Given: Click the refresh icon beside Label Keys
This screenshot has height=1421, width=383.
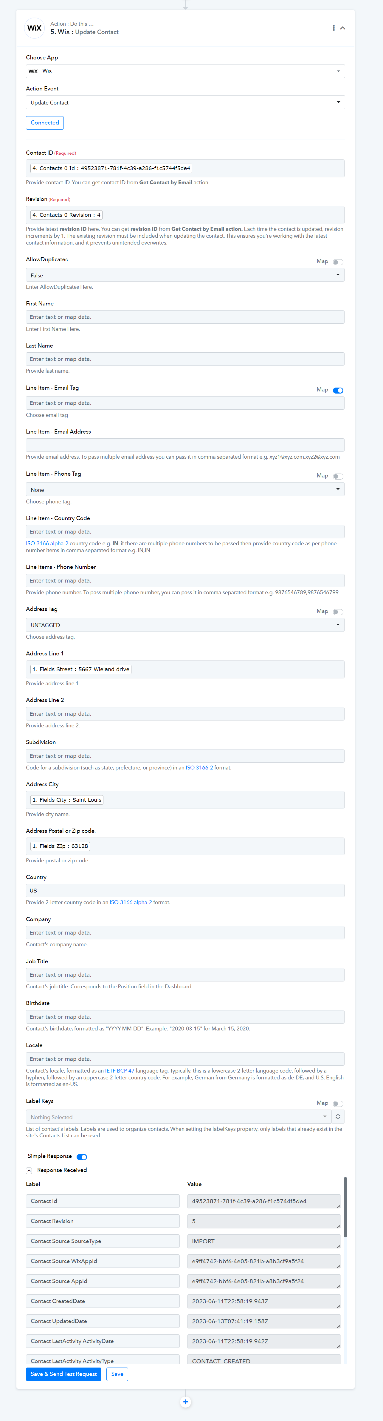Looking at the screenshot, I should point(338,1116).
